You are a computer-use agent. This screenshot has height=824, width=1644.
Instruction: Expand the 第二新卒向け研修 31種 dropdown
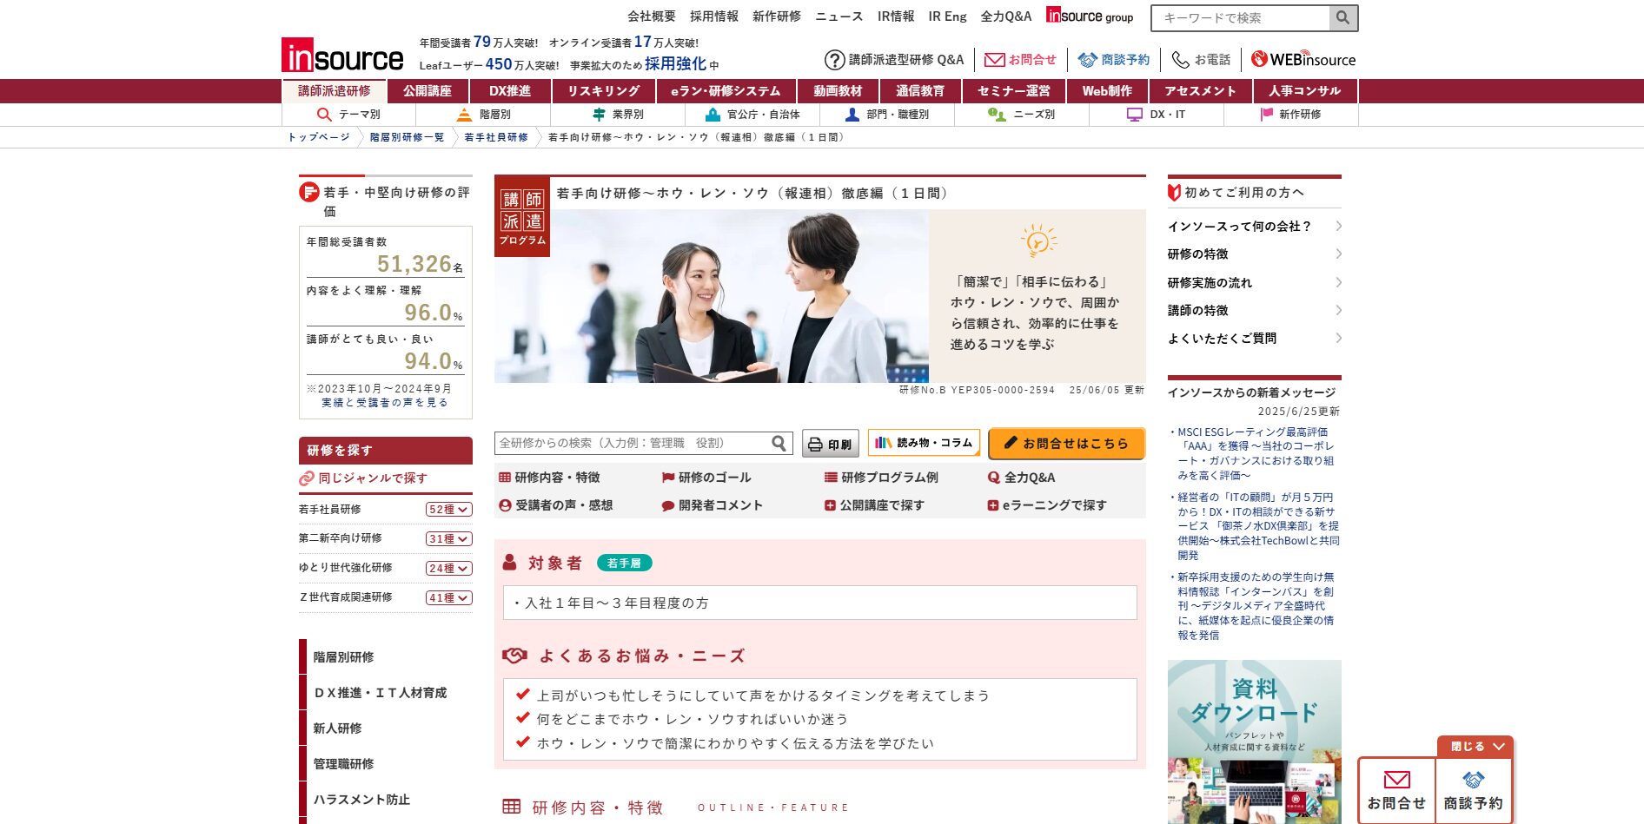(448, 539)
